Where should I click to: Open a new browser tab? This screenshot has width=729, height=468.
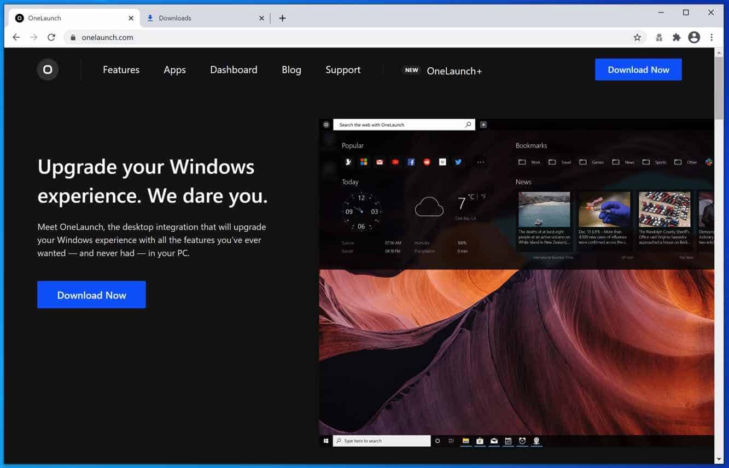(x=282, y=18)
